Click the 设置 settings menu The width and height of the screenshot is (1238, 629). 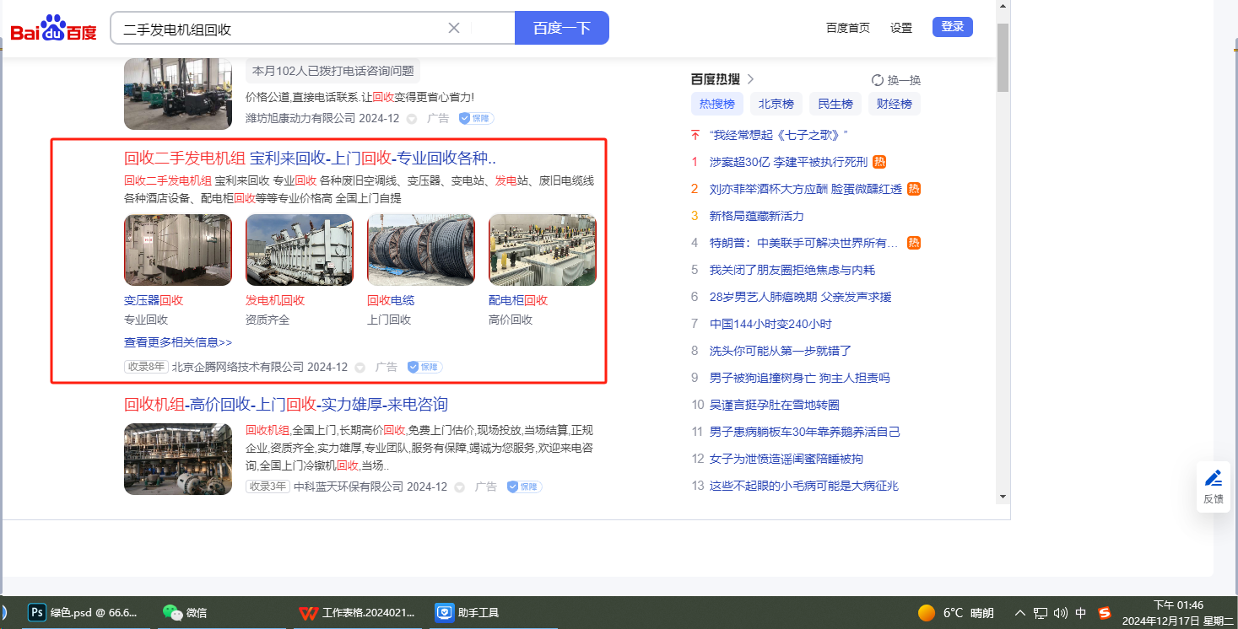[x=901, y=28]
